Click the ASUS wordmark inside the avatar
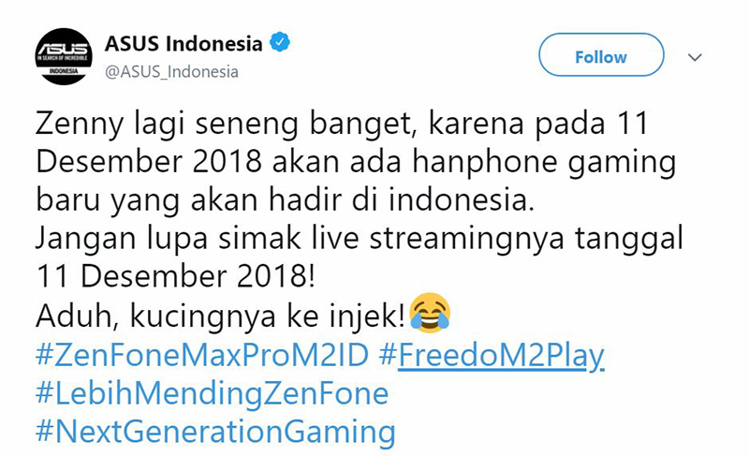The width and height of the screenshot is (749, 456). tap(64, 49)
